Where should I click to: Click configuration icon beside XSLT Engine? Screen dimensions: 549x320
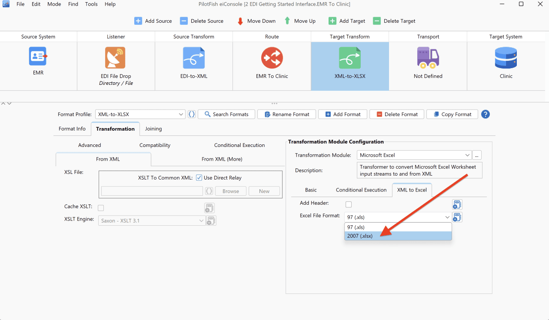click(211, 221)
